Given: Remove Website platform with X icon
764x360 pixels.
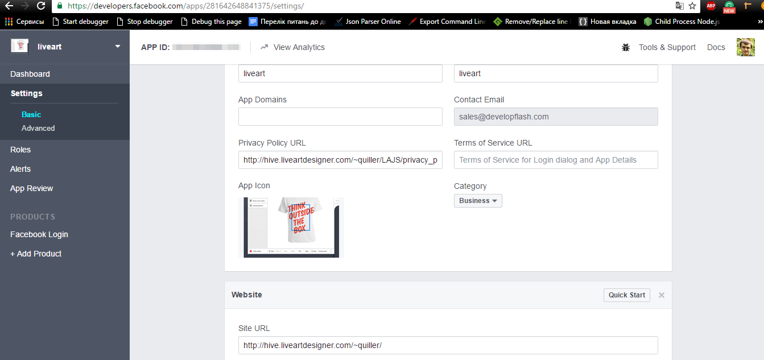Looking at the screenshot, I should (x=662, y=295).
